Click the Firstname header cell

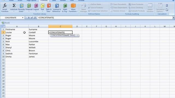pos(17,29)
